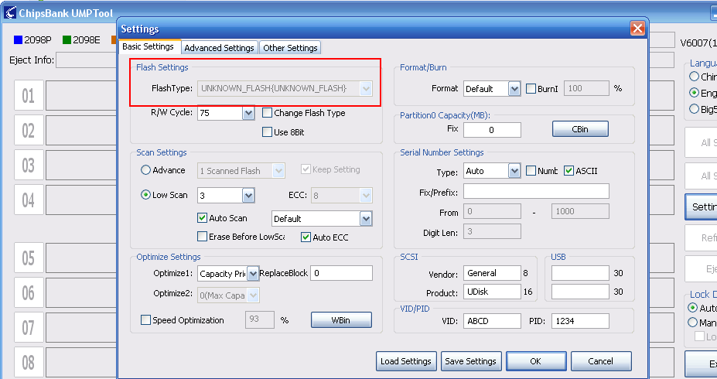The image size is (717, 379).
Task: Close the Settings dialog with red X
Action: [637, 29]
